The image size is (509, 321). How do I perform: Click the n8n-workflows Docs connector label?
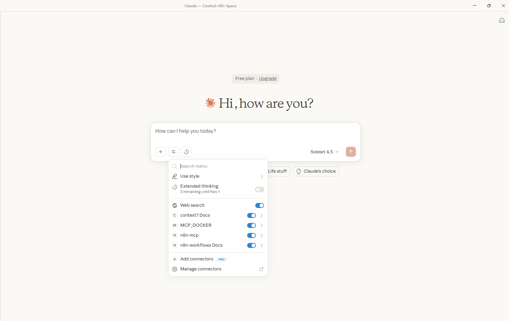[202, 245]
